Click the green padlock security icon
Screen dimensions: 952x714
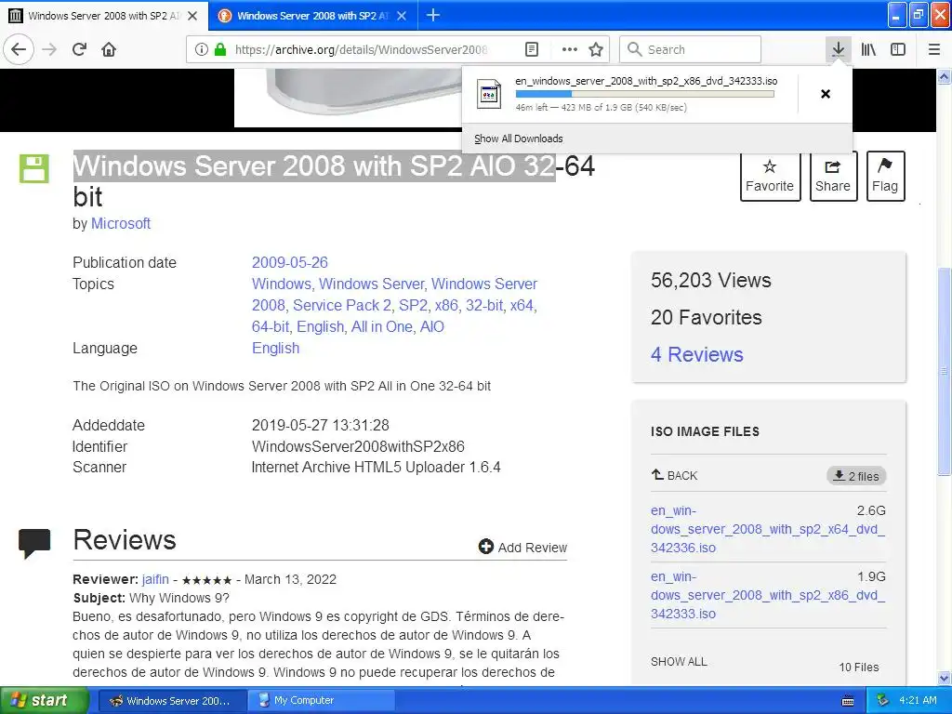(220, 49)
